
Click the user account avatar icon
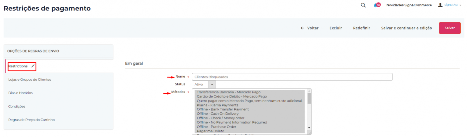click(x=440, y=5)
